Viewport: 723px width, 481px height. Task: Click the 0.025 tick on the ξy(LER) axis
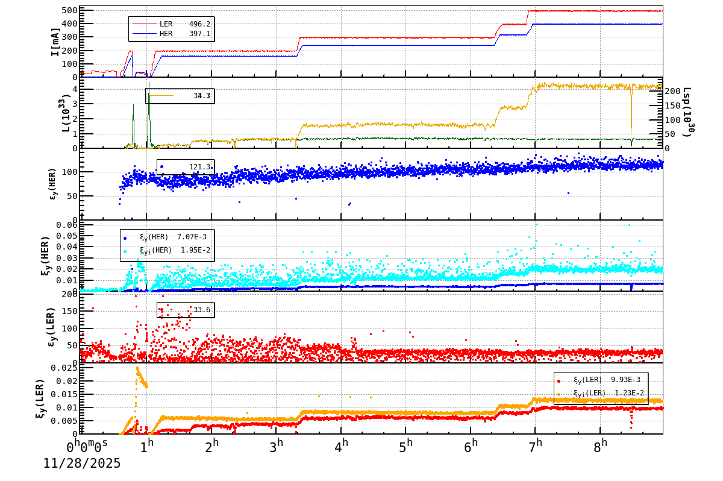(65, 368)
